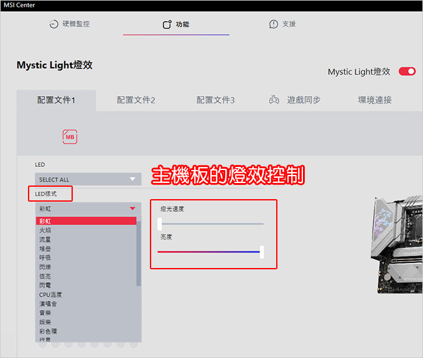The width and height of the screenshot is (423, 358).
Task: Open the 遊戲同步 game sync tab
Action: tap(295, 100)
